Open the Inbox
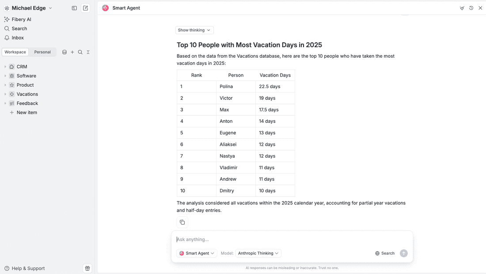 coord(18,38)
